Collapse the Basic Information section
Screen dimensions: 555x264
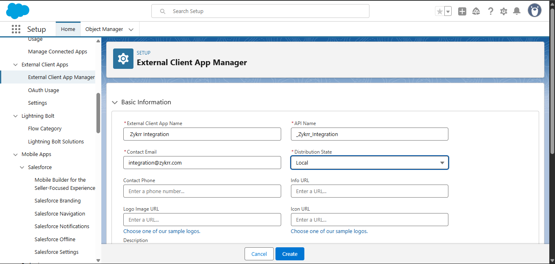115,102
